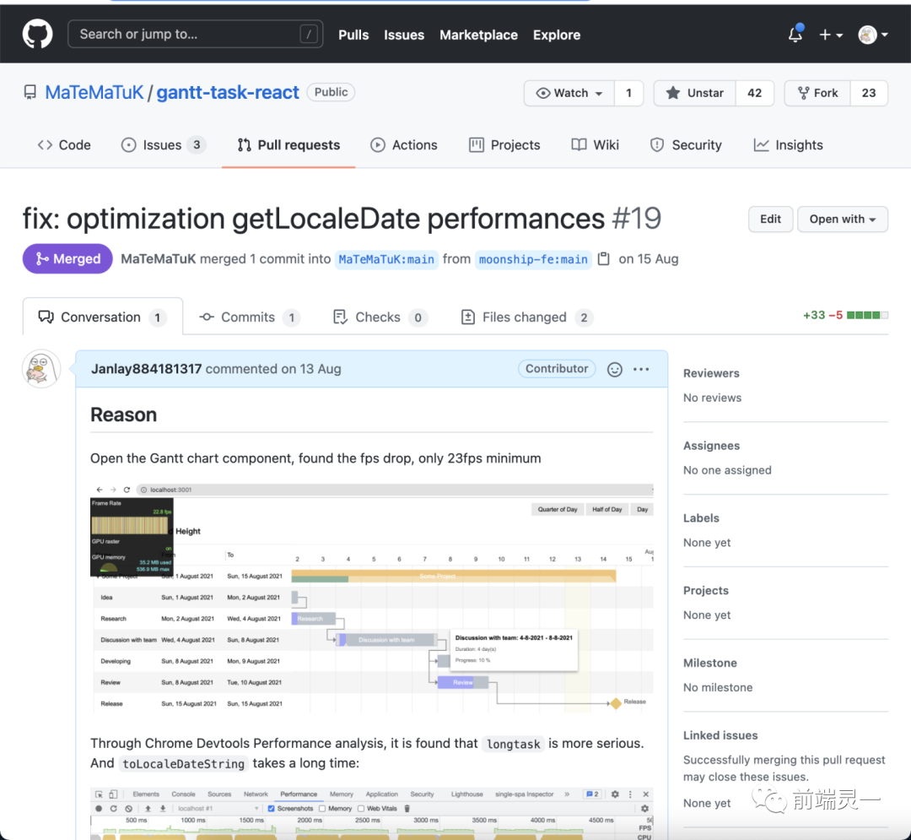The width and height of the screenshot is (911, 840).
Task: Copy the head branch name icon
Action: (604, 258)
